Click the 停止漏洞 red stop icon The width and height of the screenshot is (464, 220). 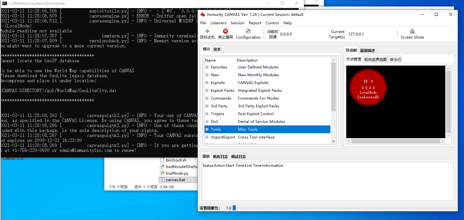(x=225, y=31)
